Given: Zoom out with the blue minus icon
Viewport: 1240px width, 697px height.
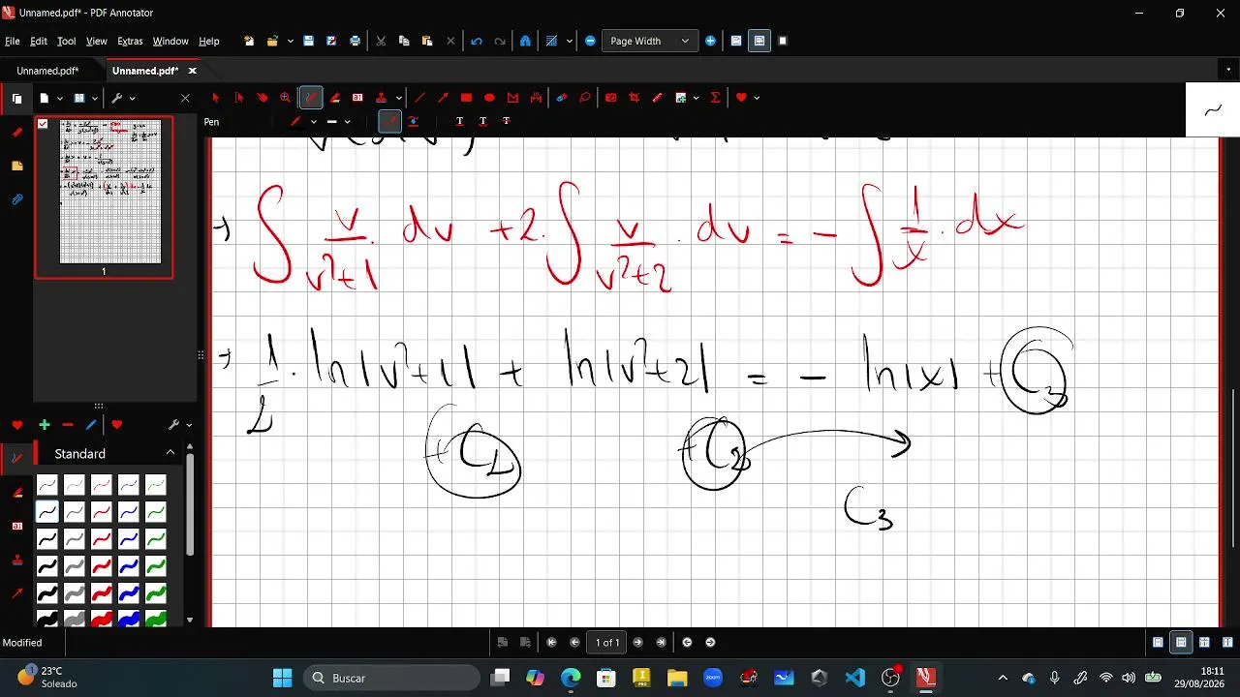Looking at the screenshot, I should [x=590, y=41].
